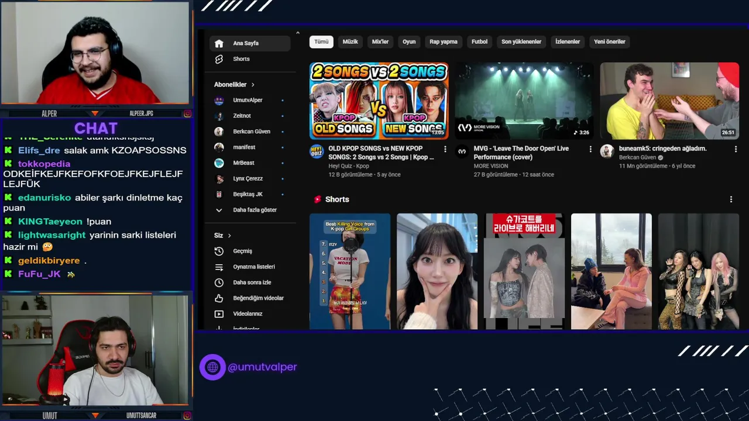Viewport: 749px width, 421px height.
Task: Click geldikbiryere username in chat
Action: pyautogui.click(x=49, y=261)
